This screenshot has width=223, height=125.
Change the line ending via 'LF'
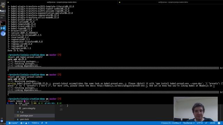[206, 123]
